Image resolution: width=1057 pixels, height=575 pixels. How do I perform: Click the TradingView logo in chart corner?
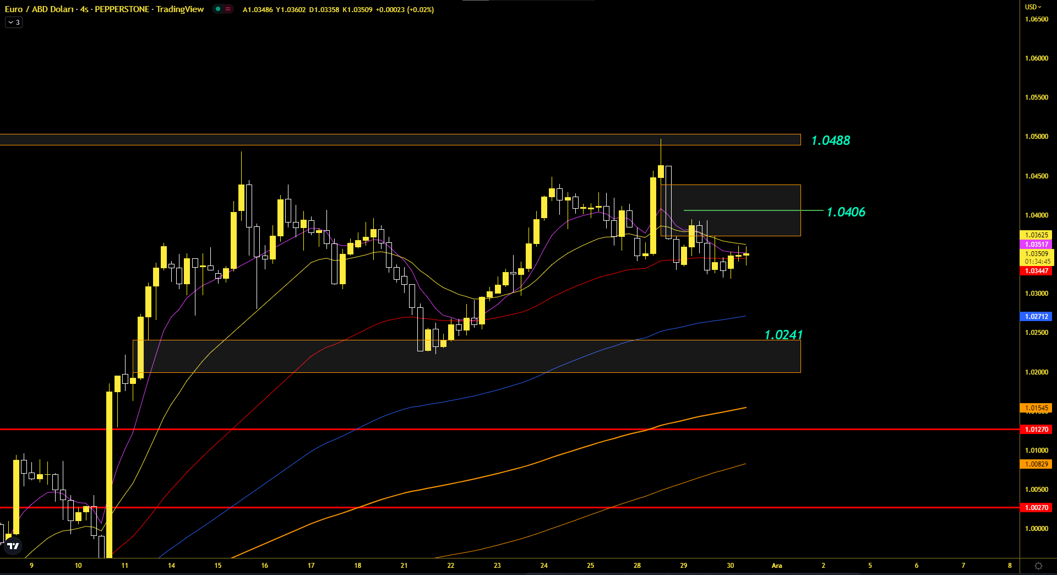pyautogui.click(x=13, y=546)
